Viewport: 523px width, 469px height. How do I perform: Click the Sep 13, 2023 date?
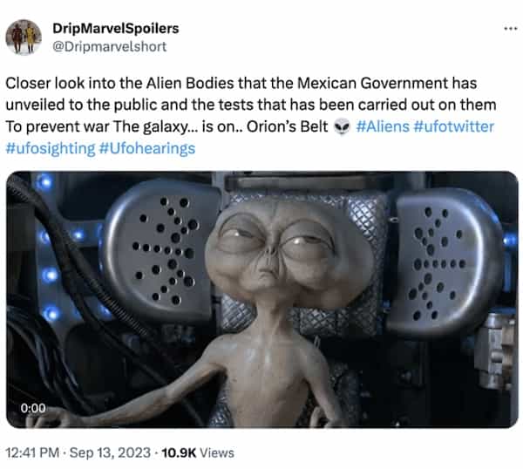[110, 452]
